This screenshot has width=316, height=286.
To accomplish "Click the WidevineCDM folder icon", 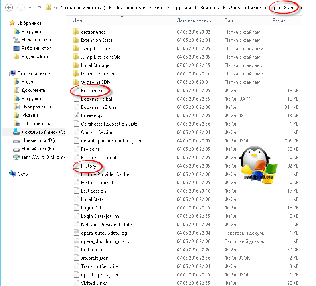I will [76, 82].
